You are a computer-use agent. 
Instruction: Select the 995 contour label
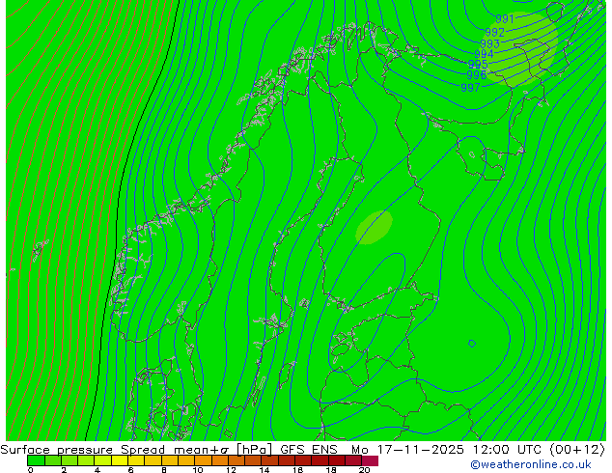tap(478, 64)
